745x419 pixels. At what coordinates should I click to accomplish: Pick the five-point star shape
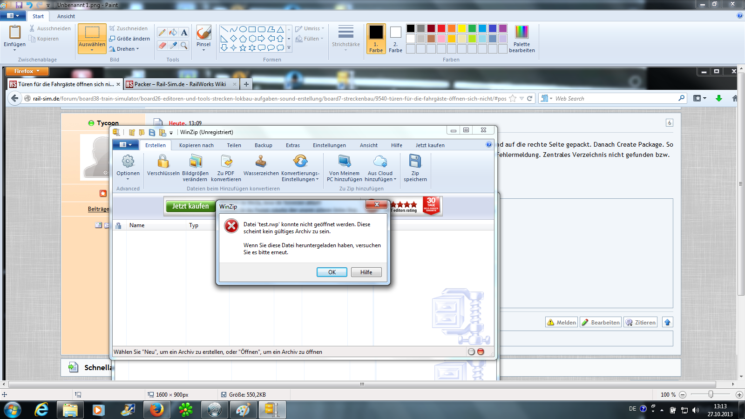click(x=243, y=48)
